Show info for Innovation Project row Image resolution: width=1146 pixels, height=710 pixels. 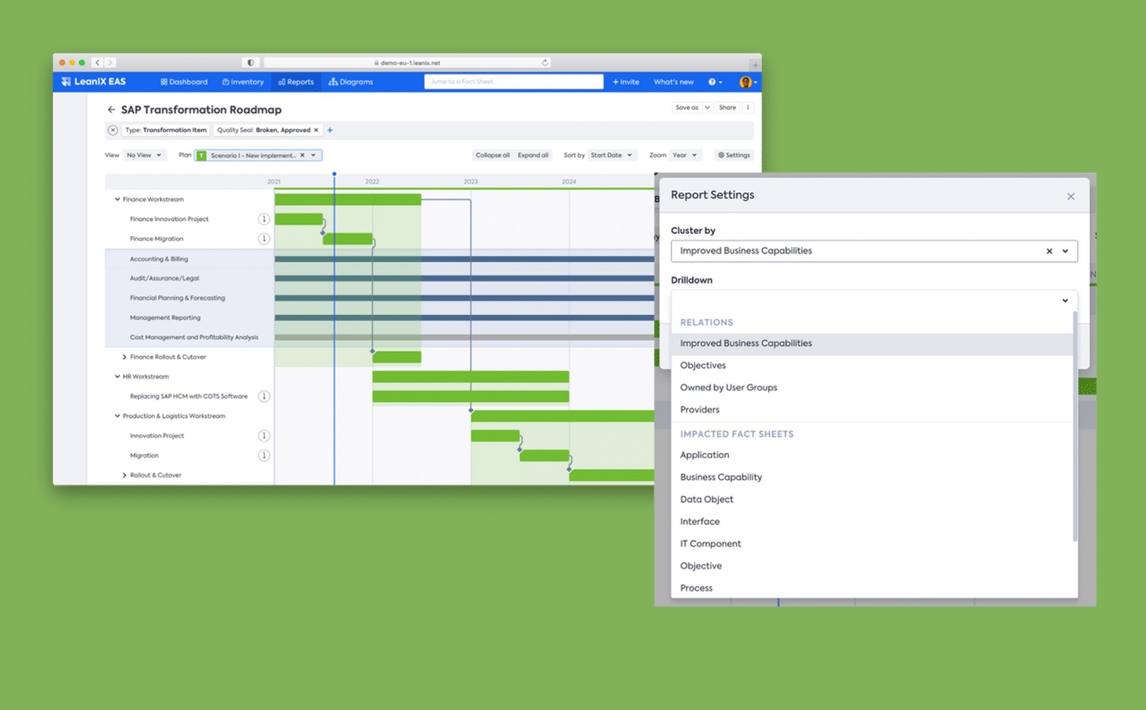tap(263, 436)
